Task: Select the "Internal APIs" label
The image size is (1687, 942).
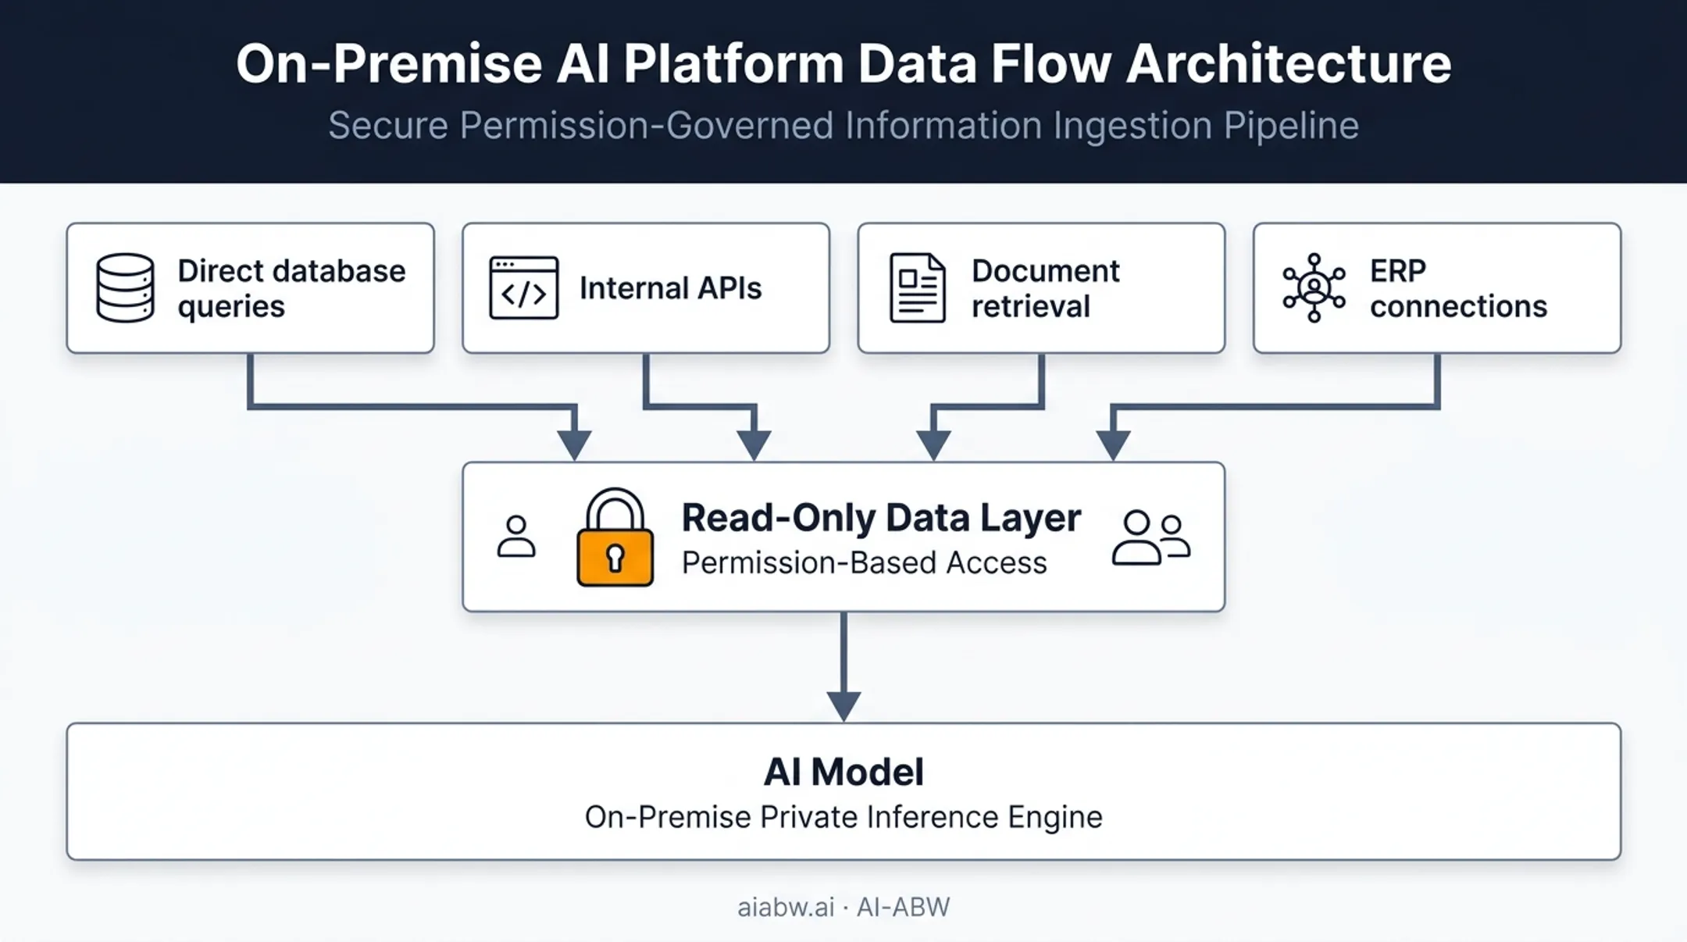Action: coord(670,288)
